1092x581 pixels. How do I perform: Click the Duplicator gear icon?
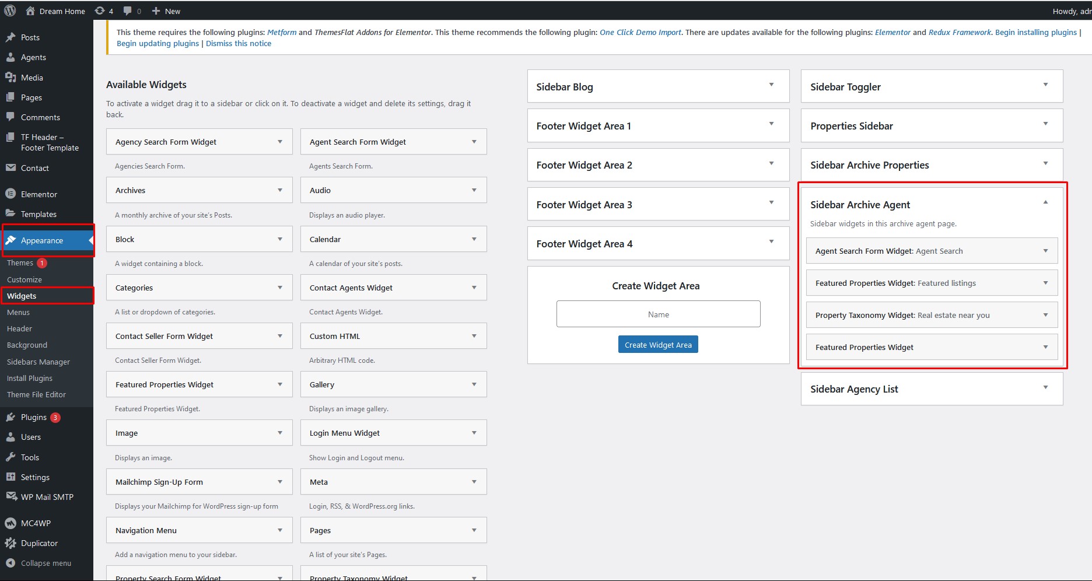point(10,543)
